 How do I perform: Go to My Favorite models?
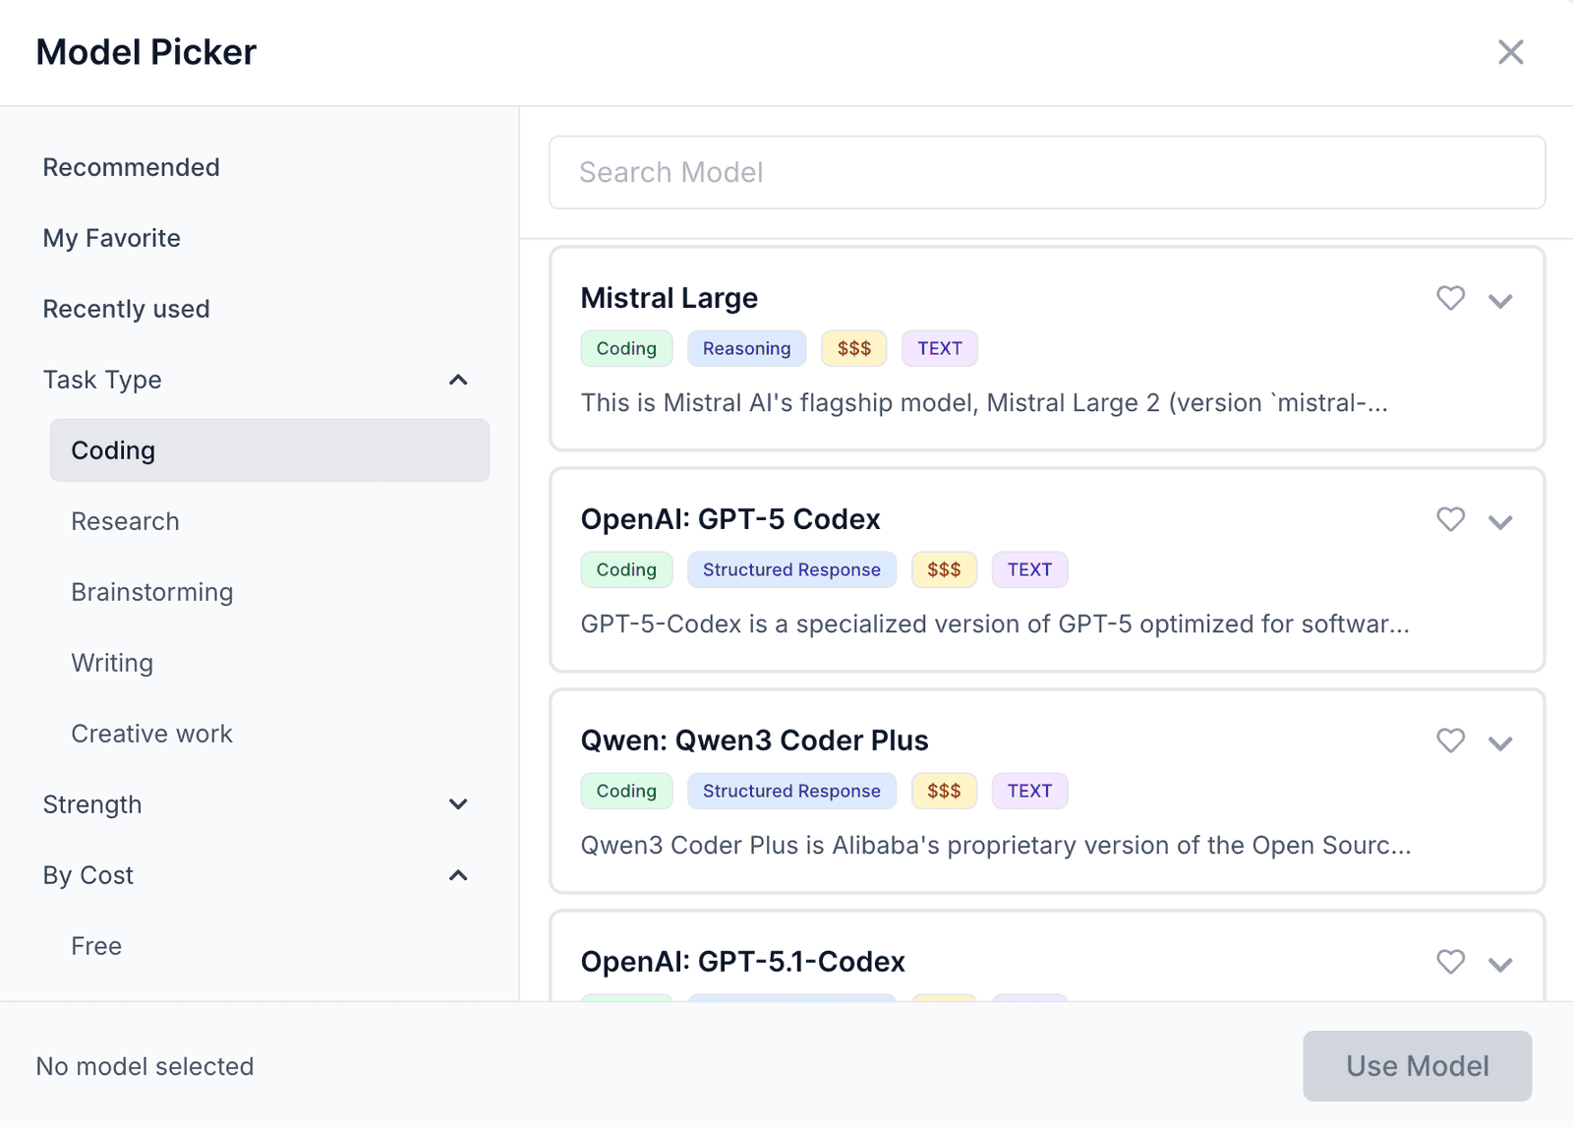(x=111, y=238)
